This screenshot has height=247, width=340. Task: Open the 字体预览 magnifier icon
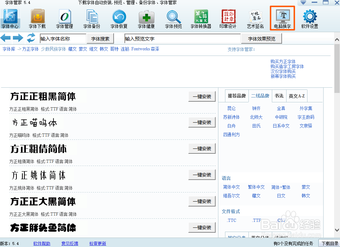[173, 19]
